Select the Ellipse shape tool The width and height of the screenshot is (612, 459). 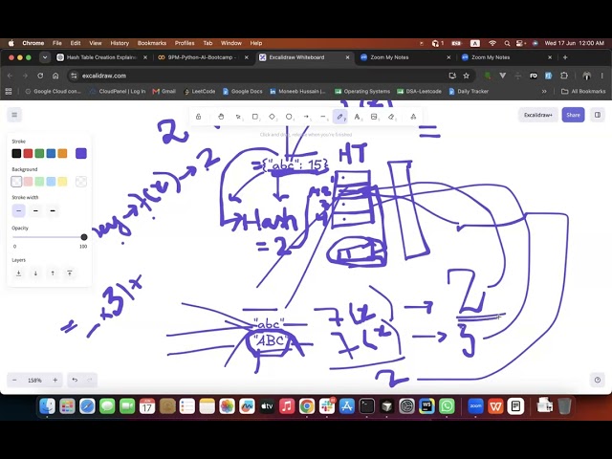click(289, 117)
